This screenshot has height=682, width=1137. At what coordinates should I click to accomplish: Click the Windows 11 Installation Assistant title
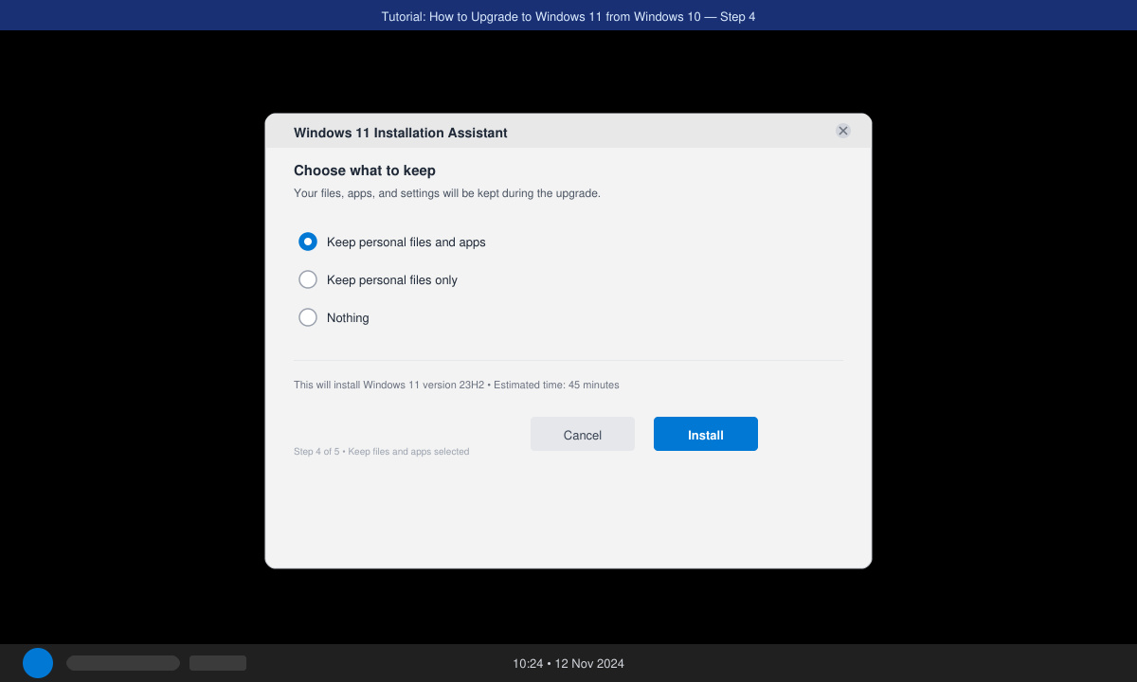pyautogui.click(x=401, y=133)
